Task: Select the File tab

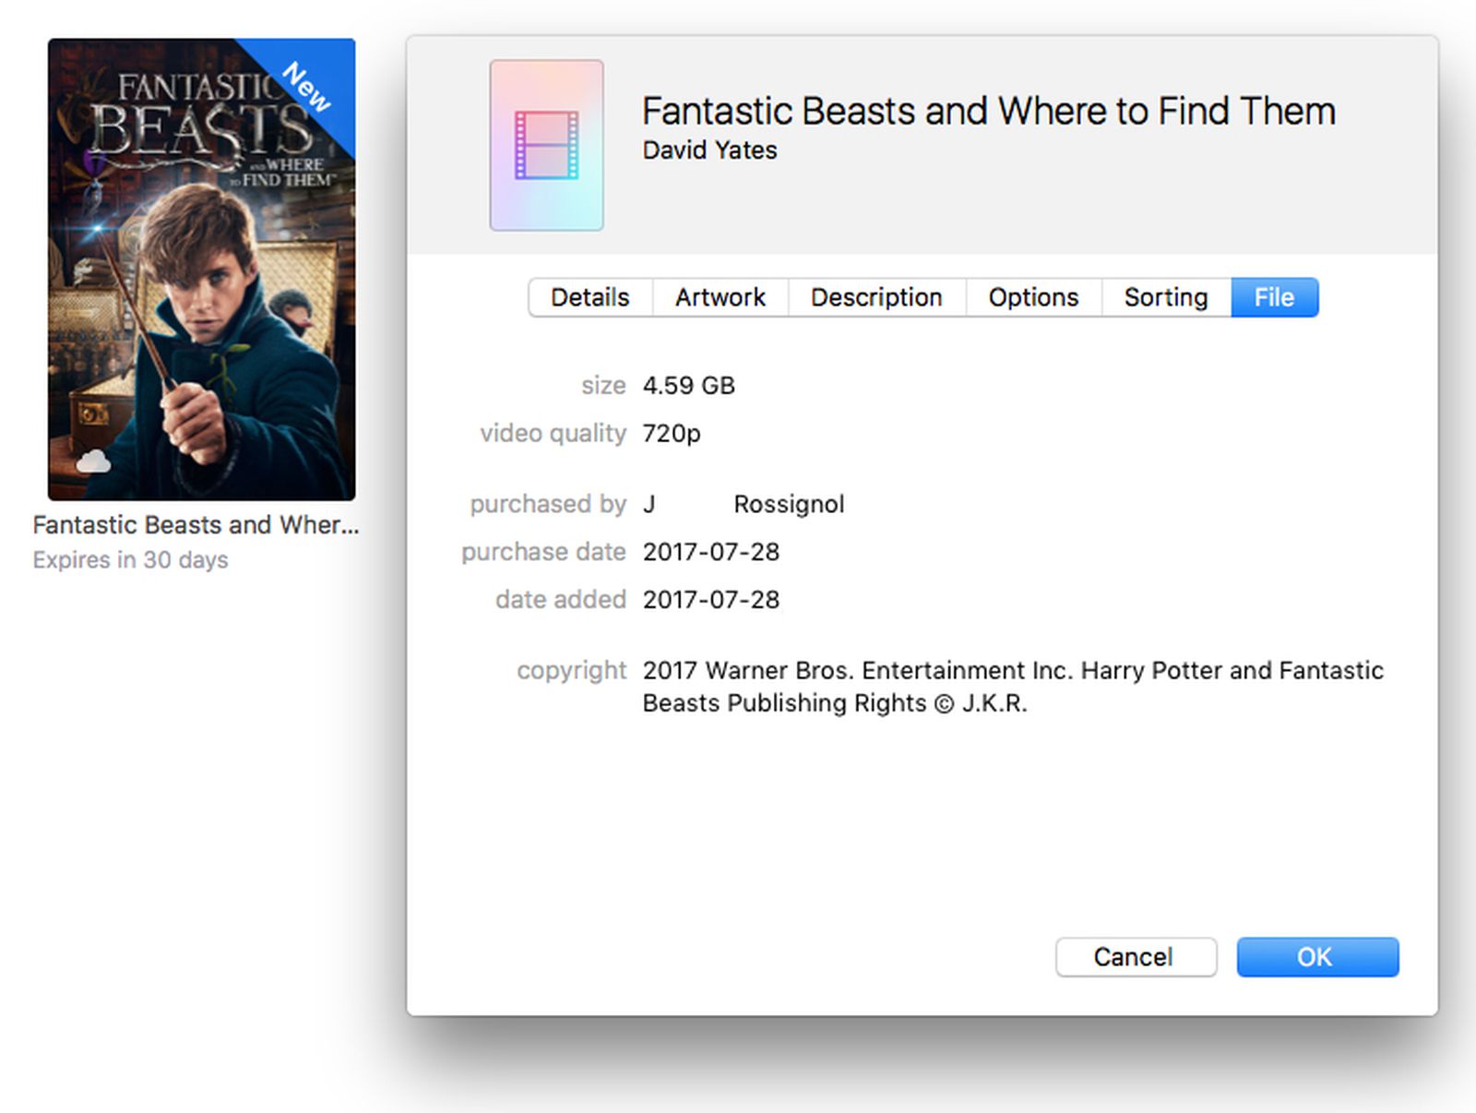Action: (x=1274, y=297)
